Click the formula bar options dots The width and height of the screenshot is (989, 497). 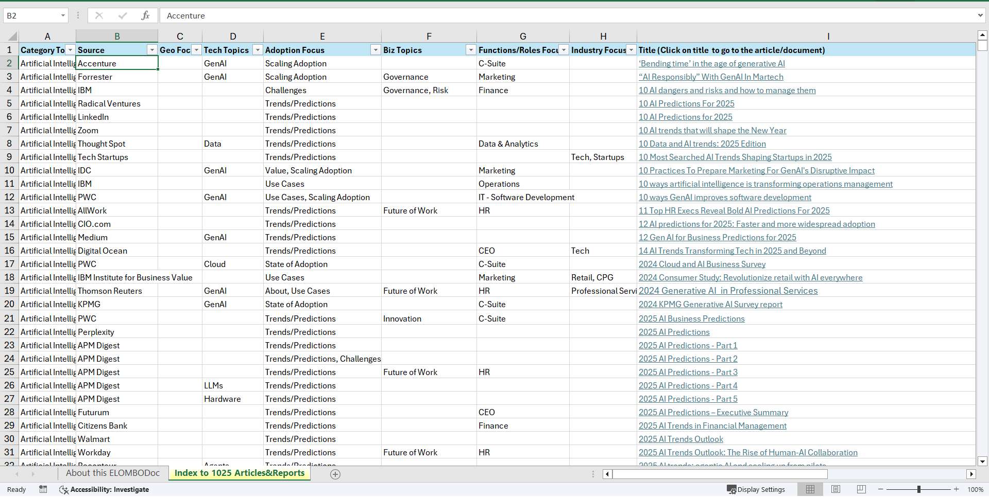click(78, 15)
